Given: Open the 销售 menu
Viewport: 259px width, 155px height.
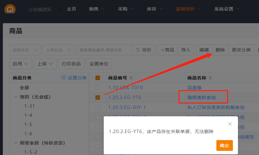Looking at the screenshot, I should (x=97, y=9).
